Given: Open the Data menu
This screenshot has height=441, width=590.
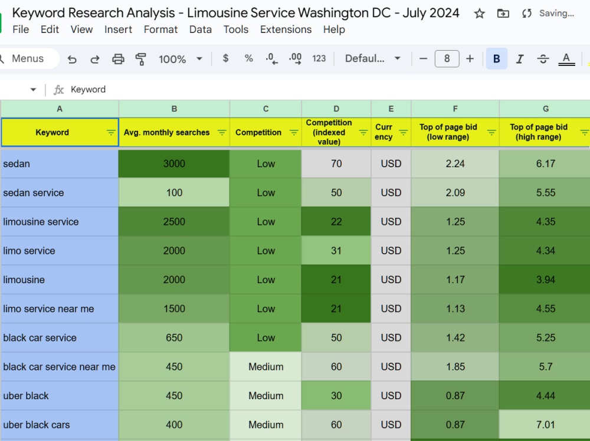Looking at the screenshot, I should tap(201, 29).
